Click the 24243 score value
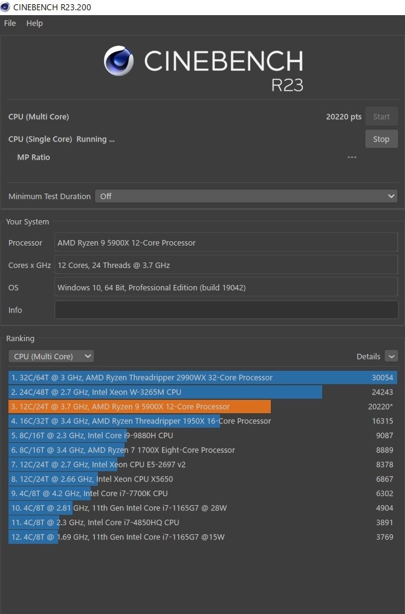 click(382, 392)
